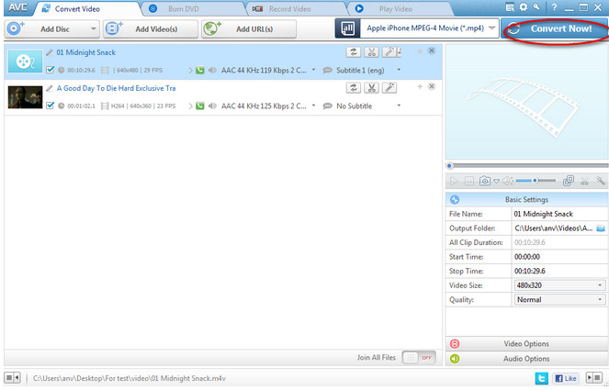This screenshot has height=390, width=609.
Task: Mute preview with speaker icon
Action: tap(507, 181)
